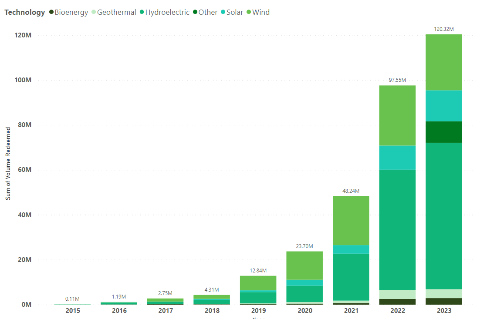Select the Wind legend entry
477x319 pixels.
point(258,12)
